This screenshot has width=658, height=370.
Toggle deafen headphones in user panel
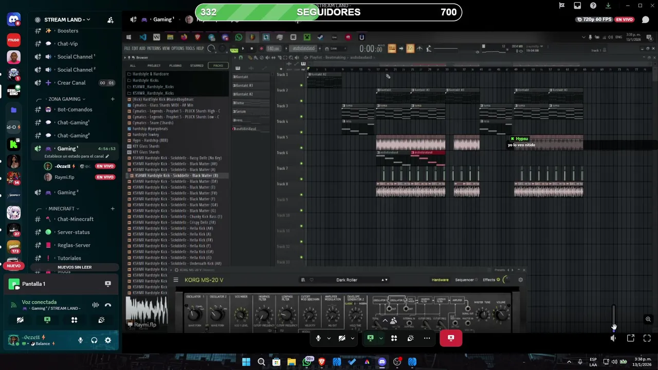[x=94, y=340]
